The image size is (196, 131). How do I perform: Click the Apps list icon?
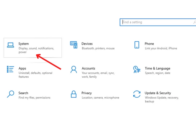(x=10, y=69)
